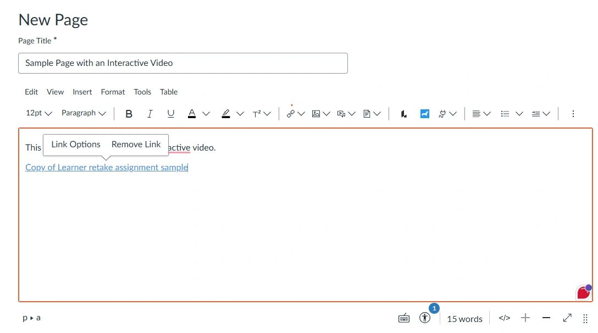Open the Paragraph block format dropdown
Image resolution: width=598 pixels, height=333 pixels.
pos(84,113)
